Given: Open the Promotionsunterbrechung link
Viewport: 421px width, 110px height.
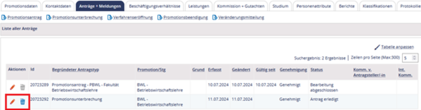Looking at the screenshot, I should (77, 18).
